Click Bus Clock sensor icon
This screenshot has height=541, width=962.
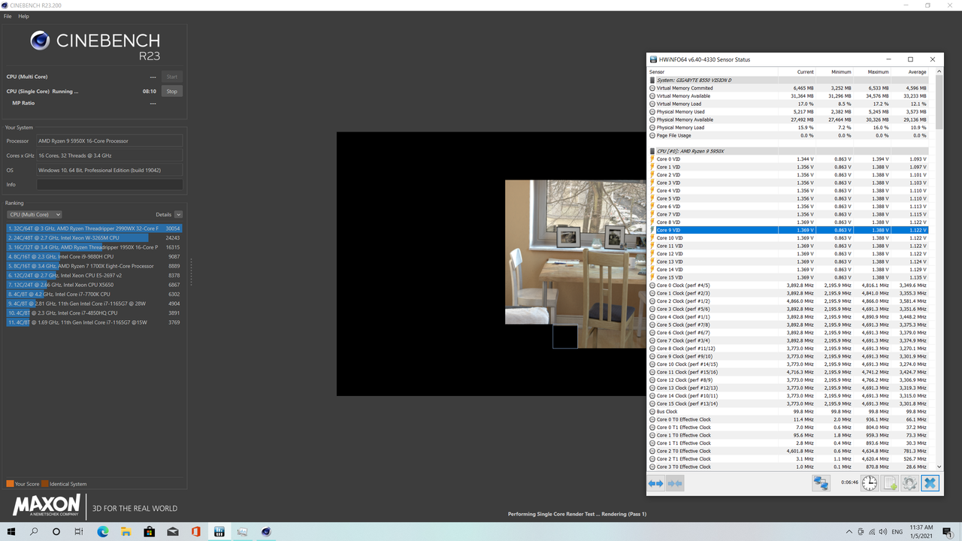[x=652, y=412]
